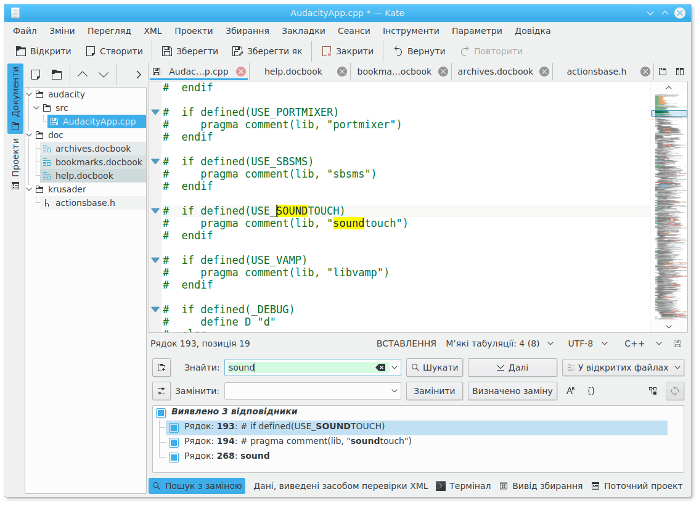Click expand results tree icon
Screen dimensions: 699x505
tap(653, 391)
